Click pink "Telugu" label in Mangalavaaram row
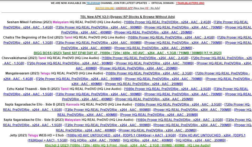This screenshot has width=252, height=147. tap(45, 73)
